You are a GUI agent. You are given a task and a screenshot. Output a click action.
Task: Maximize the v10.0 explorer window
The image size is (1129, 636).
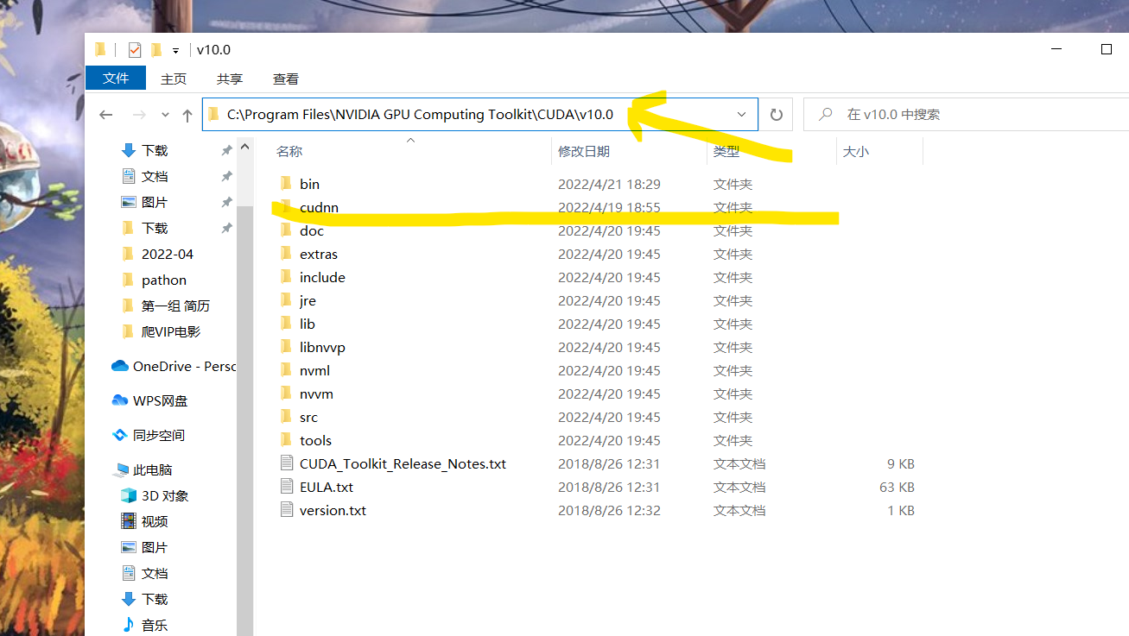(1107, 49)
